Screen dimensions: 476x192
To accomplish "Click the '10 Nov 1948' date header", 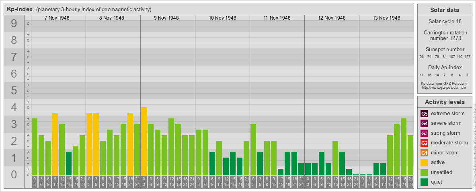I will pos(222,18).
